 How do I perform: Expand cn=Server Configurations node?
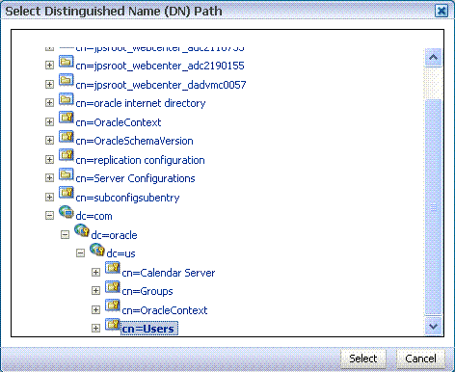[x=49, y=178]
